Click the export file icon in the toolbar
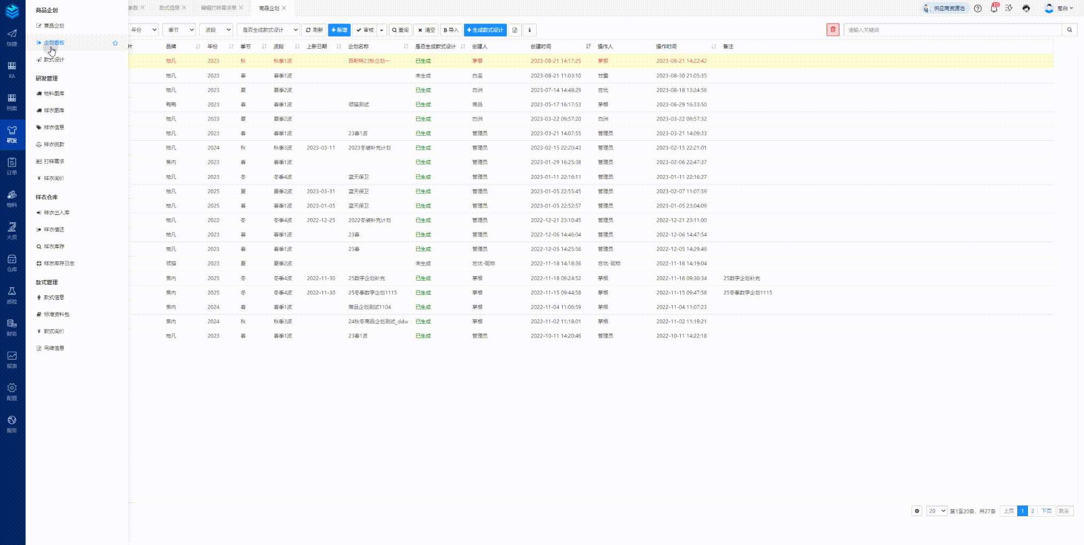This screenshot has width=1084, height=545. click(x=515, y=30)
